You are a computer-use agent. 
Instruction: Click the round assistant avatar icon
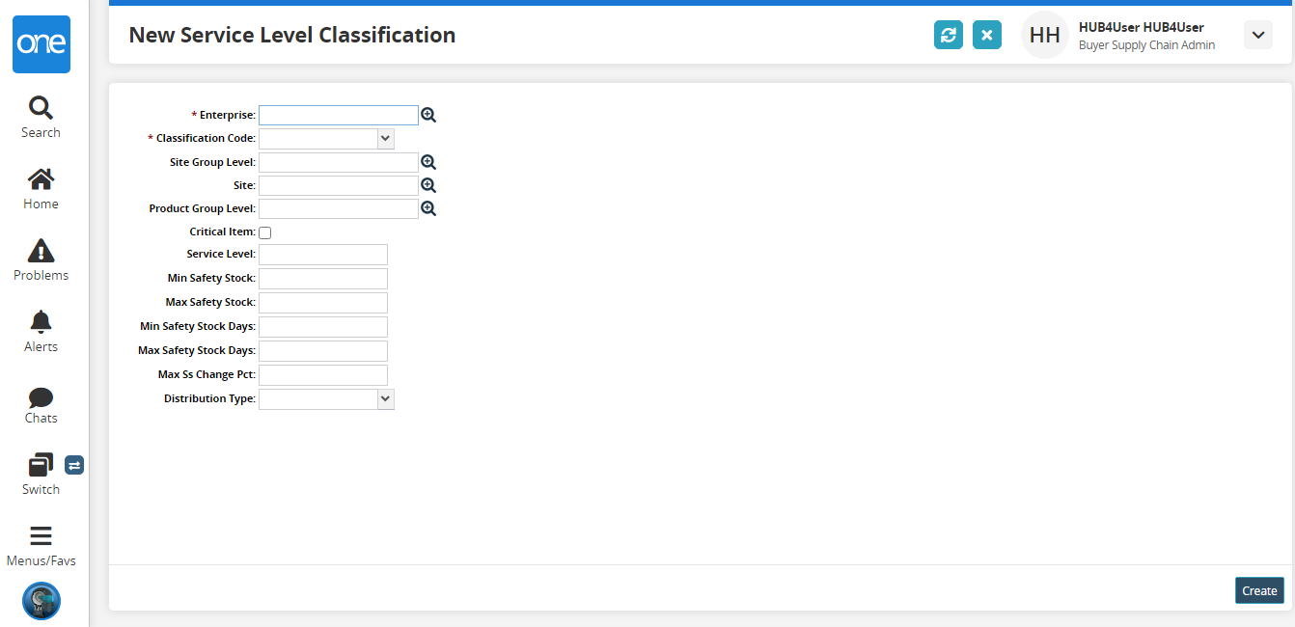[41, 601]
